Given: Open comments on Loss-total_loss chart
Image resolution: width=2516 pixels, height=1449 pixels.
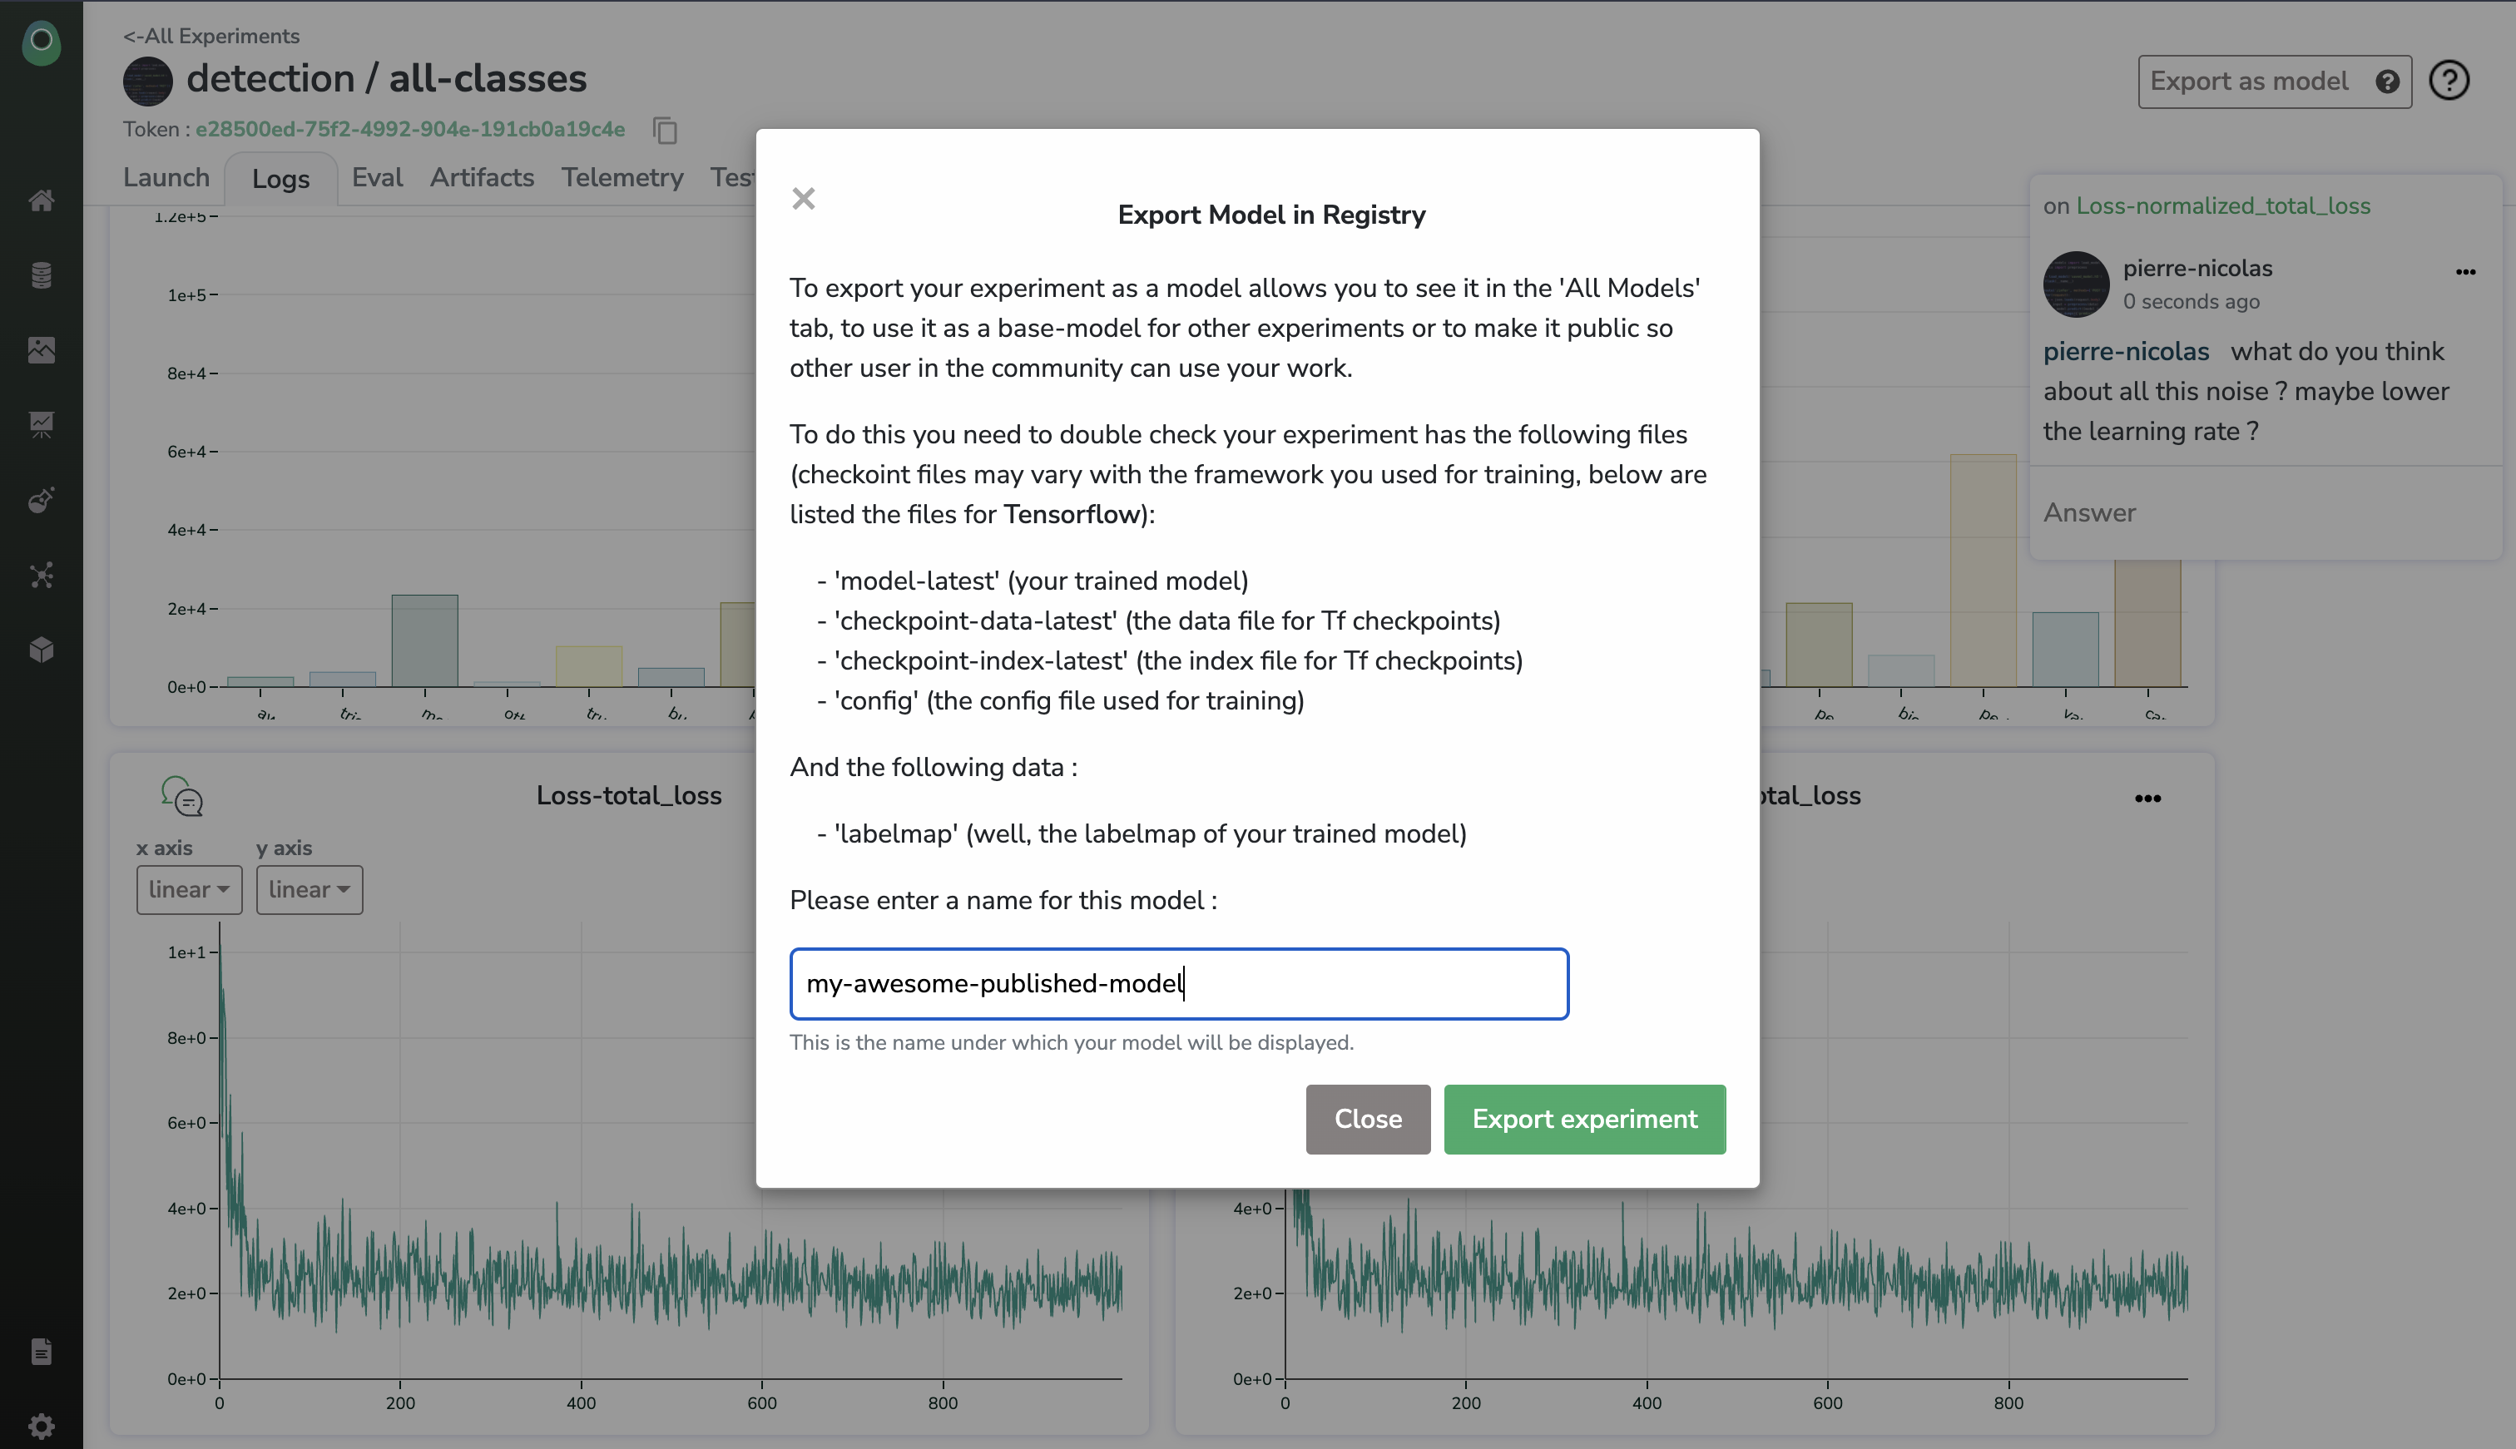Looking at the screenshot, I should [x=182, y=796].
